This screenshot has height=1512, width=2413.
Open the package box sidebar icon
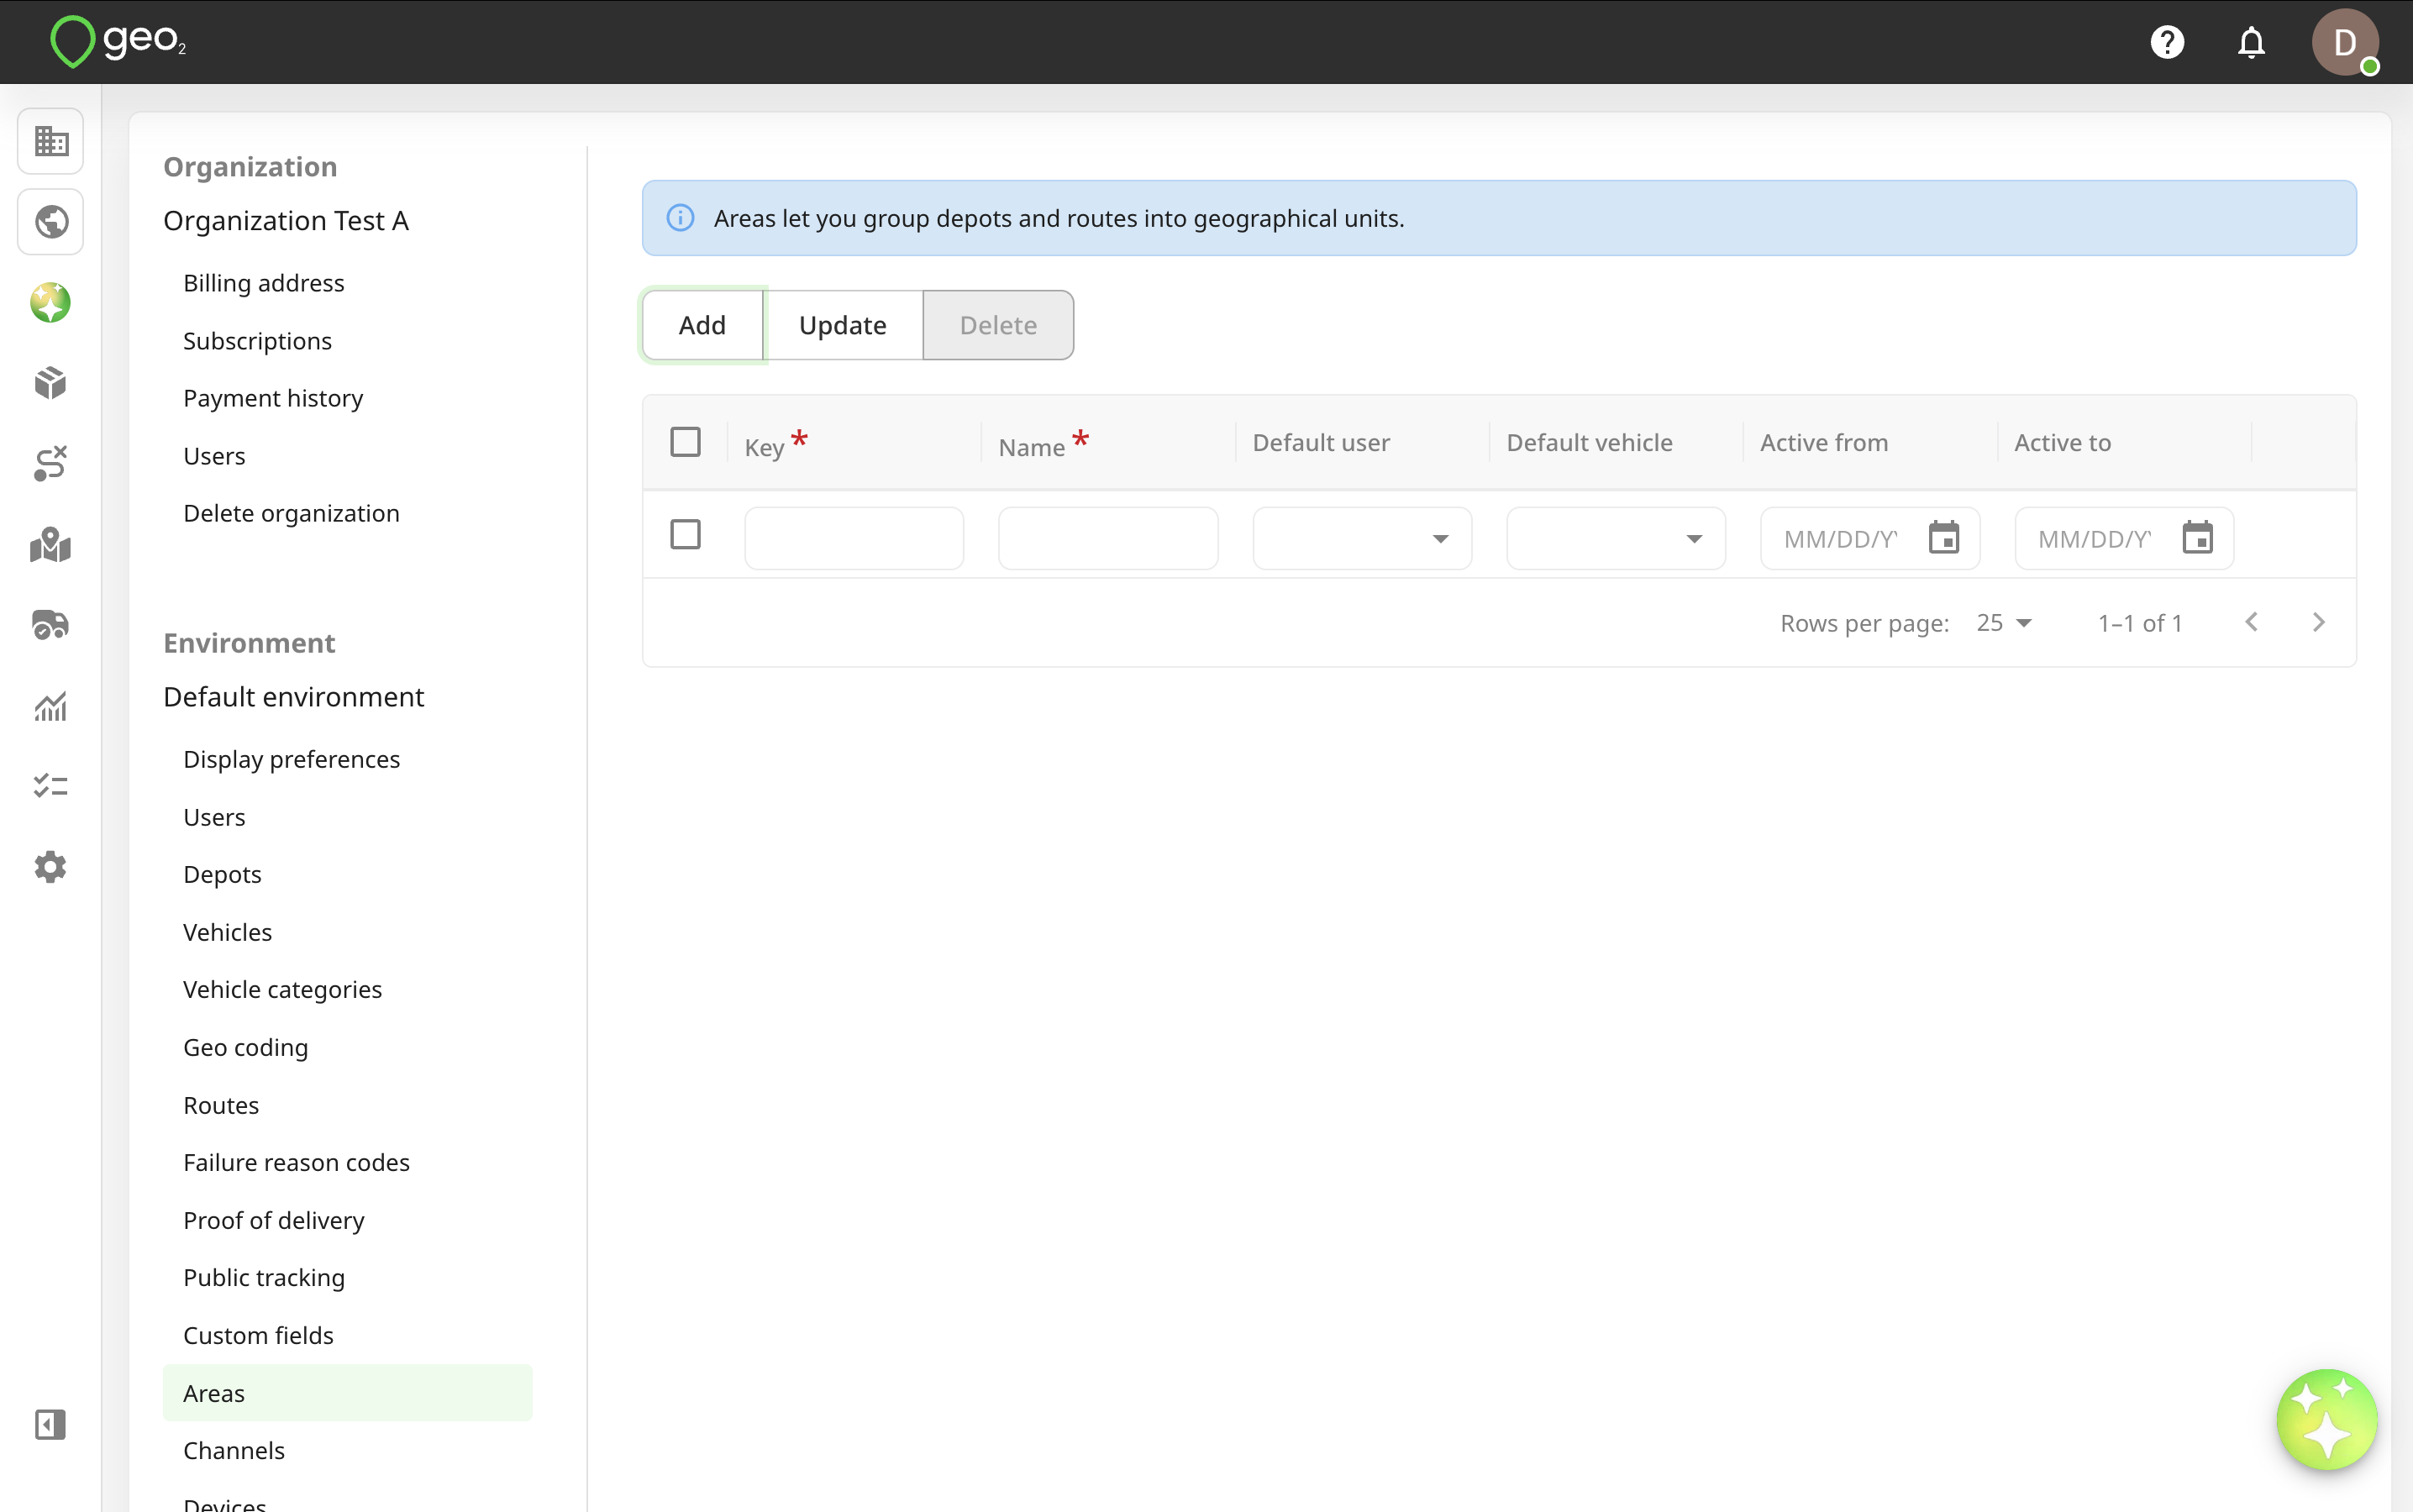pyautogui.click(x=51, y=383)
